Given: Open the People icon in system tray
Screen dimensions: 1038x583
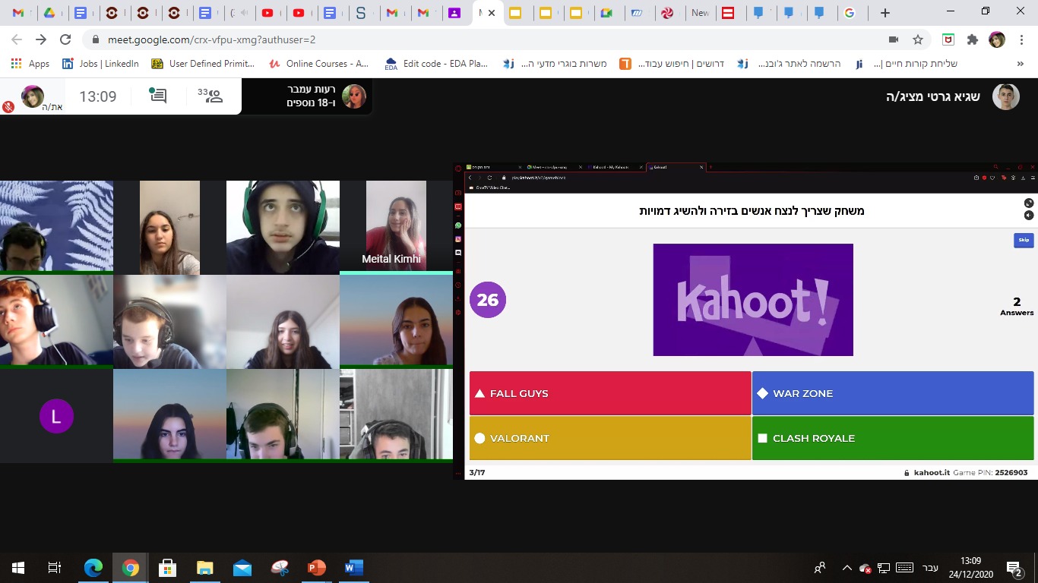Looking at the screenshot, I should pos(821,567).
